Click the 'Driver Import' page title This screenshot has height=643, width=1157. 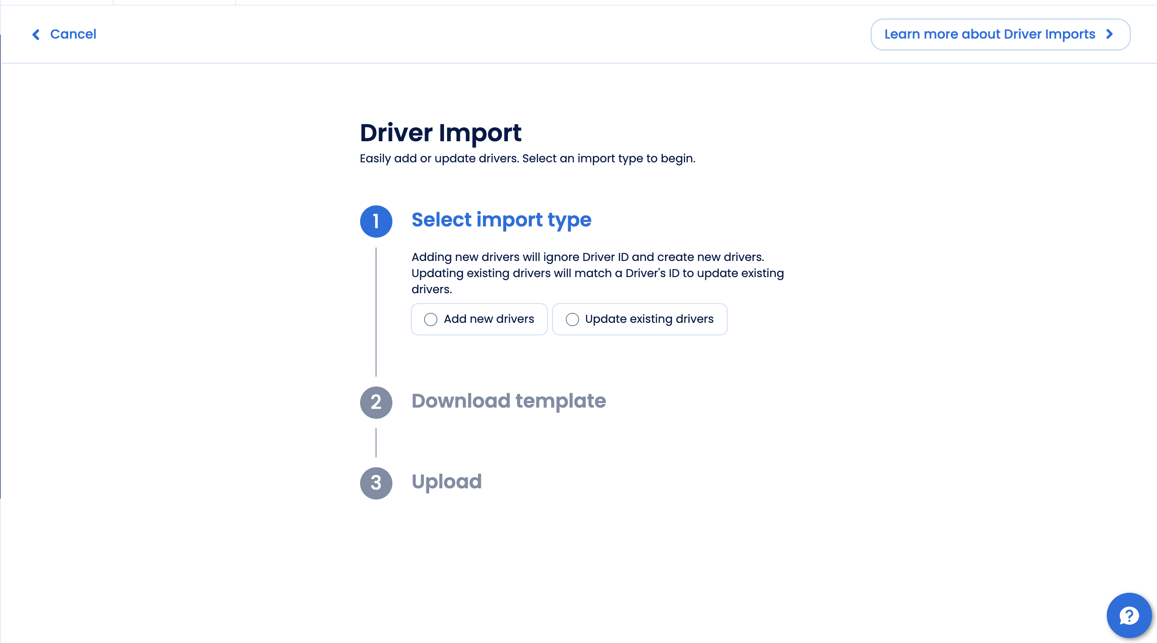click(x=440, y=132)
